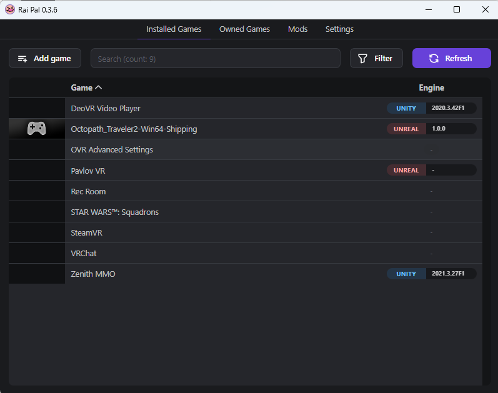Screen dimensions: 498x393
Task: Click the UNREAL badge for Pavlov VR
Action: point(406,171)
